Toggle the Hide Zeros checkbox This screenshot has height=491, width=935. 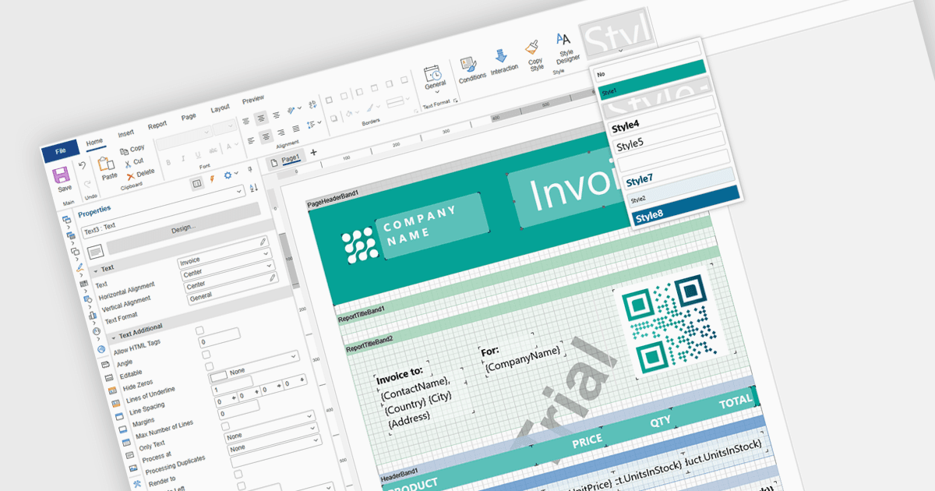click(x=210, y=367)
